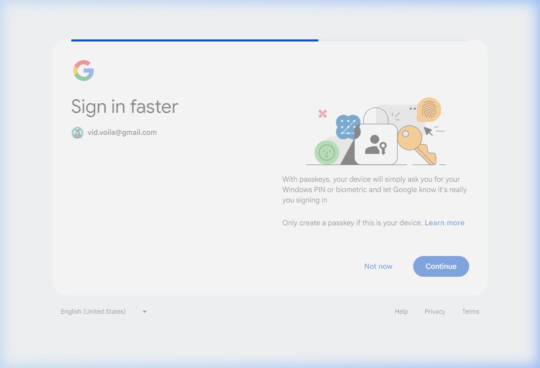This screenshot has height=368, width=540.
Task: Click the orange fingerprint icon in illustration
Action: [429, 110]
